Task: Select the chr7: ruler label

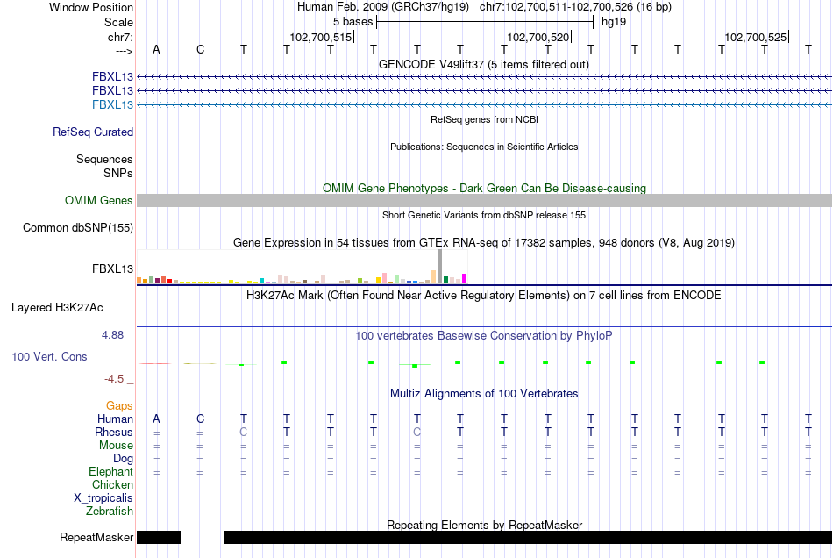Action: [120, 37]
